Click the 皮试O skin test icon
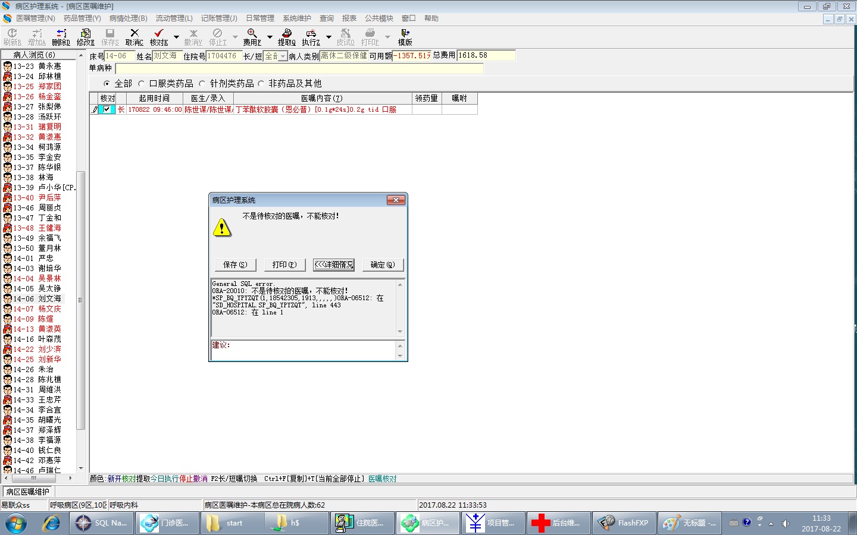 345,37
